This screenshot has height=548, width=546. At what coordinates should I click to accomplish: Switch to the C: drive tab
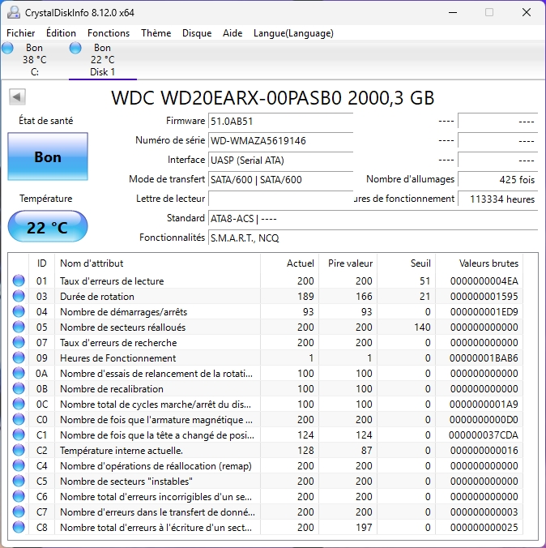tap(34, 60)
